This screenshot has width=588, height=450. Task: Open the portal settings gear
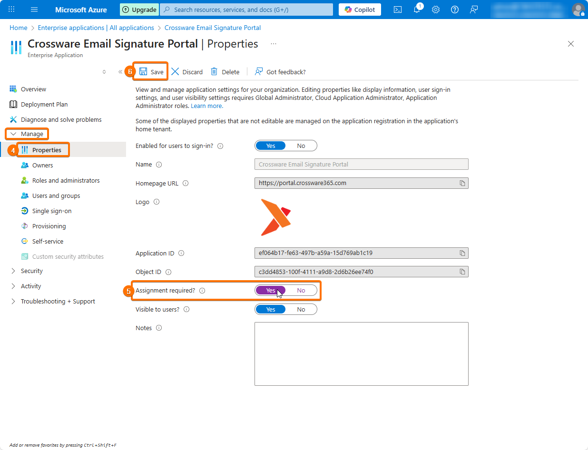[x=436, y=10]
